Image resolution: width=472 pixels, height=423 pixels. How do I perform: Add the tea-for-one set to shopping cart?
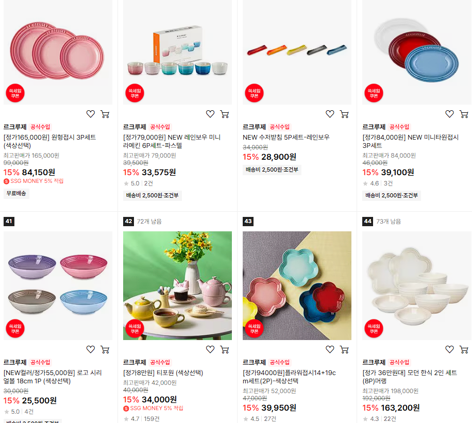coord(225,349)
